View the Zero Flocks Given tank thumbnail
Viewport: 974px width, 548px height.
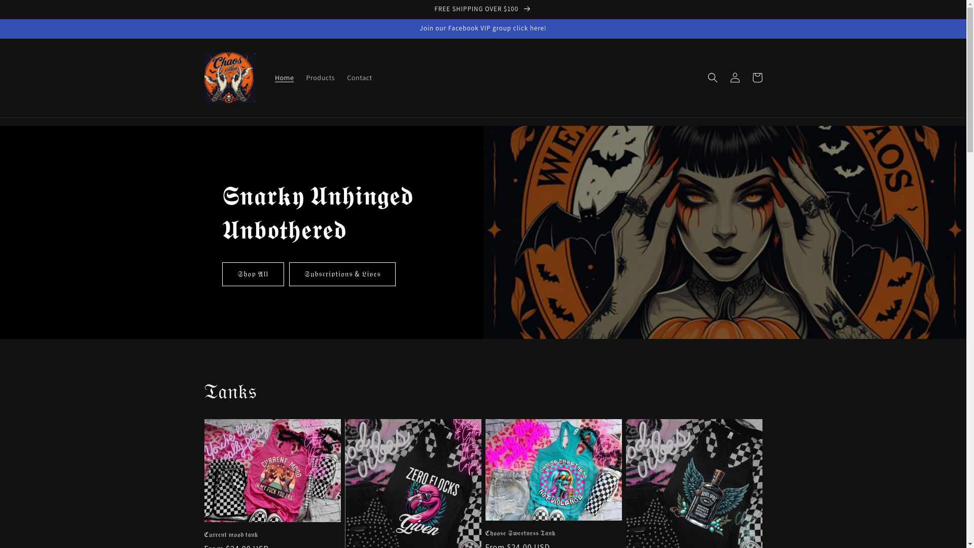[413, 484]
